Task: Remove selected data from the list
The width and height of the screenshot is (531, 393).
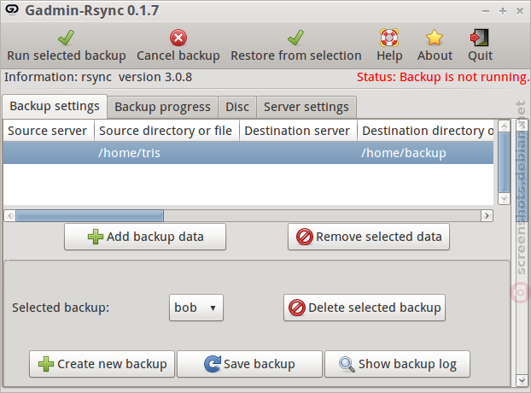Action: pos(369,237)
